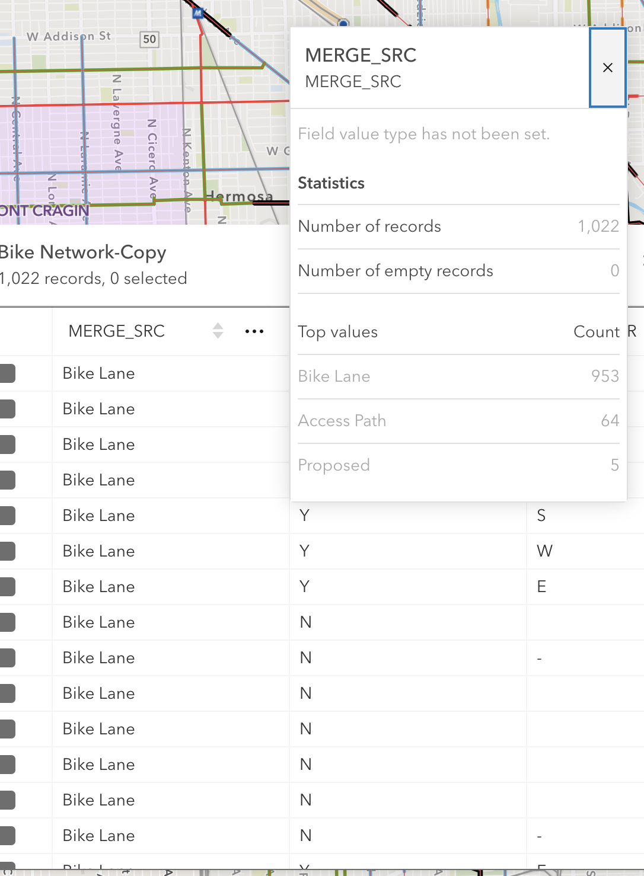Sort the MERGE_SRC column with arrows
This screenshot has width=644, height=876.
coord(218,331)
